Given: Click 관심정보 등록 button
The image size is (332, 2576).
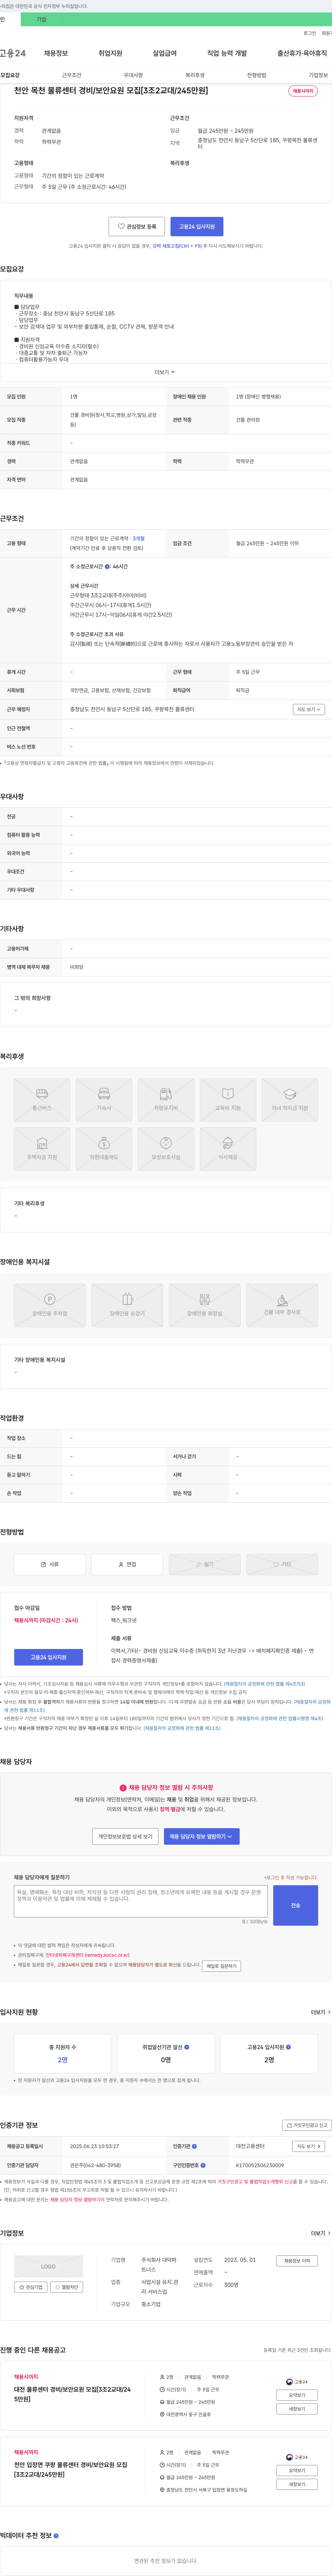Looking at the screenshot, I should (137, 227).
